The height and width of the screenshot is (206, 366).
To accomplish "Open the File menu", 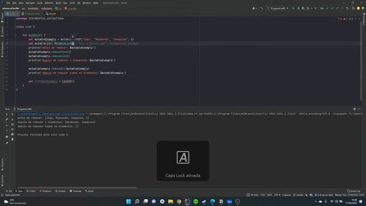I will pyautogui.click(x=9, y=3).
